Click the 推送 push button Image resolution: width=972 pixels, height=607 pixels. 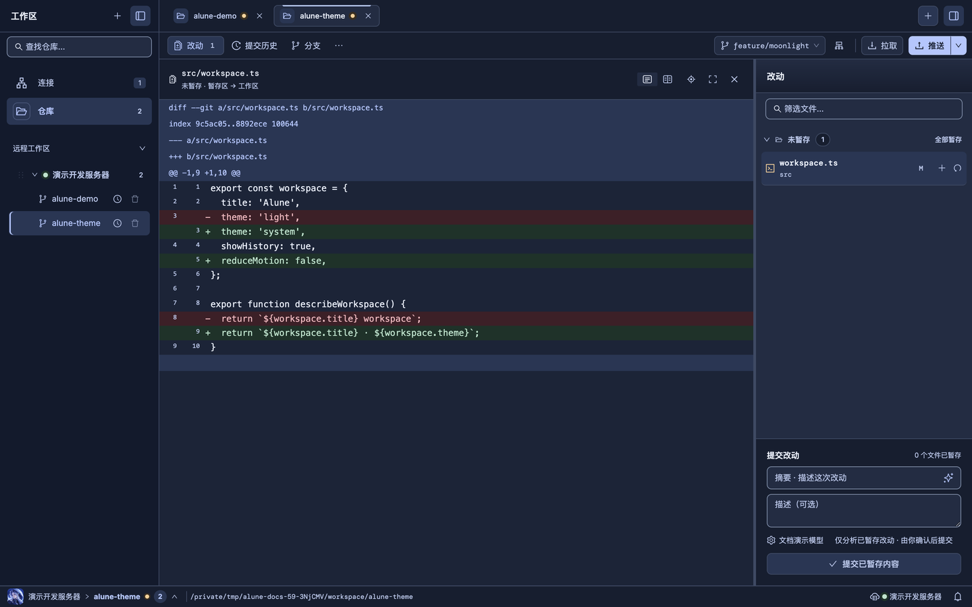tap(929, 46)
